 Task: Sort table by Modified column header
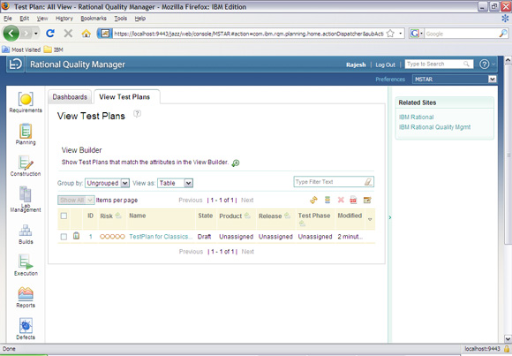tap(350, 216)
